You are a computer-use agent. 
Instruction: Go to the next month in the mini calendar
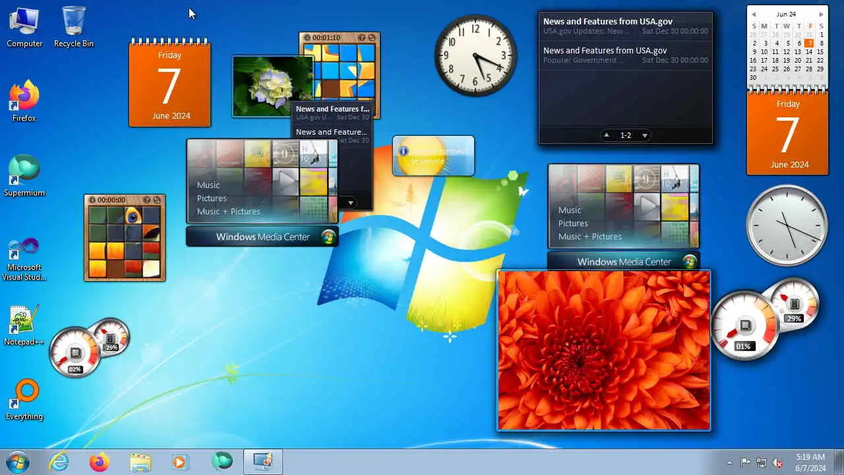tap(821, 14)
